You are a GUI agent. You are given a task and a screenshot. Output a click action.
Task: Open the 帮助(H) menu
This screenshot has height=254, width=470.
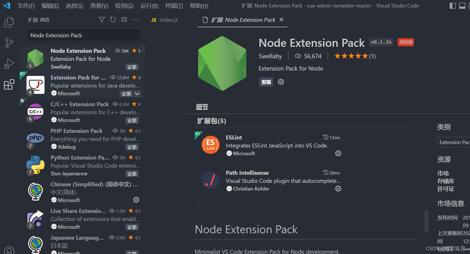[199, 6]
